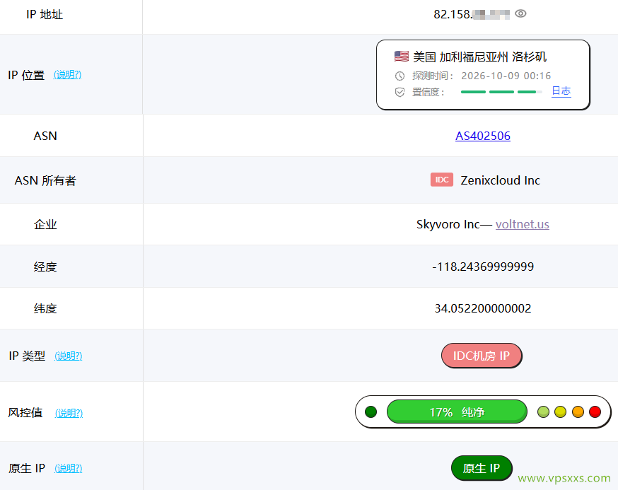This screenshot has width=618, height=490.
Task: Visit the voltnet.us link
Action: coord(523,224)
